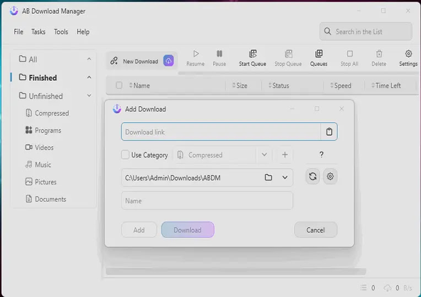Collapse the Finished folder chevron
The image size is (421, 297).
(x=89, y=78)
